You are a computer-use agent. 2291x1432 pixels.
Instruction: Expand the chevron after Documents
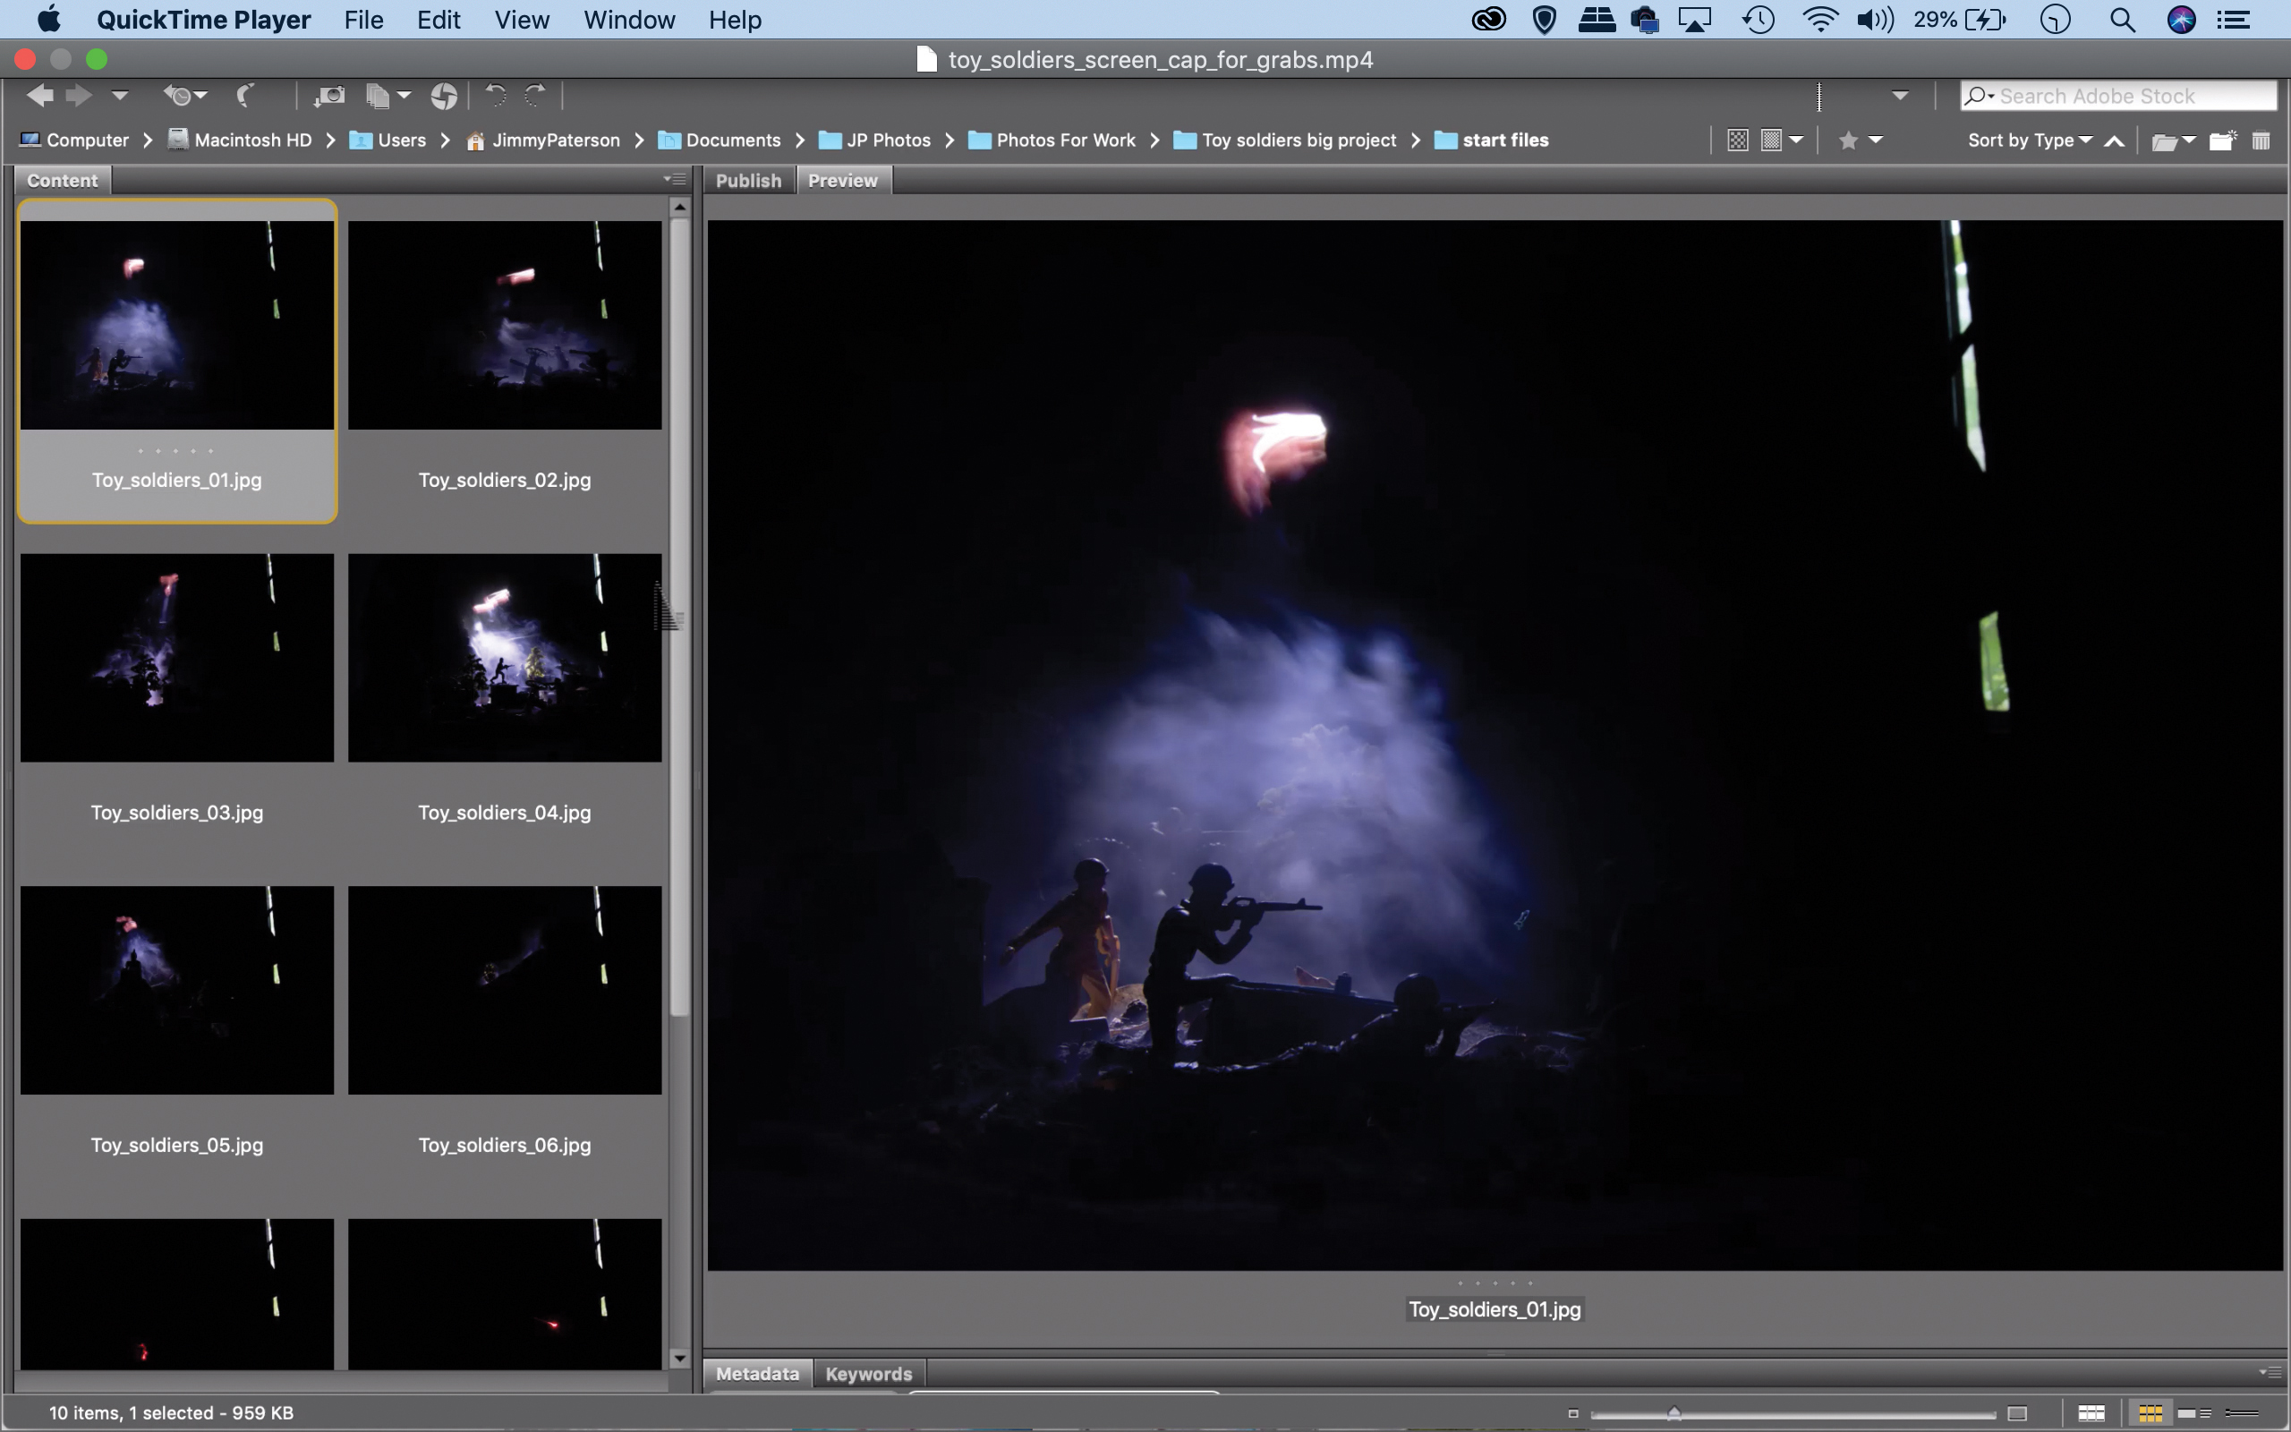(800, 141)
